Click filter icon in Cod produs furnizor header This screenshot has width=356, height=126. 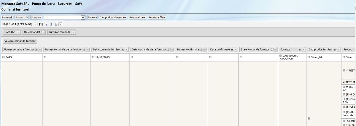click(x=338, y=50)
